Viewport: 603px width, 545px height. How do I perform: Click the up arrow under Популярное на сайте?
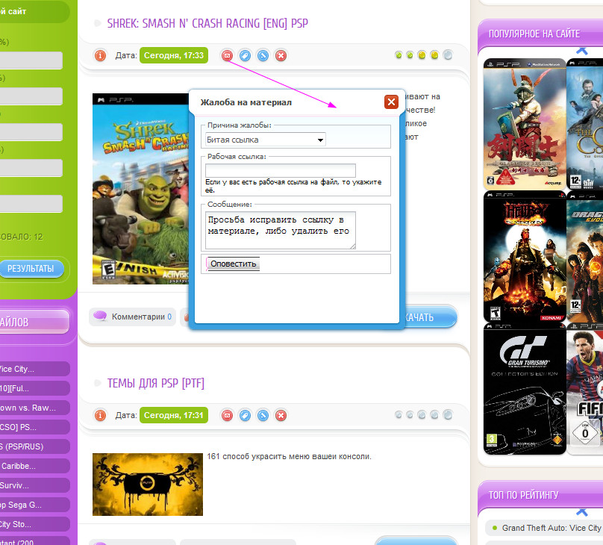pos(582,50)
